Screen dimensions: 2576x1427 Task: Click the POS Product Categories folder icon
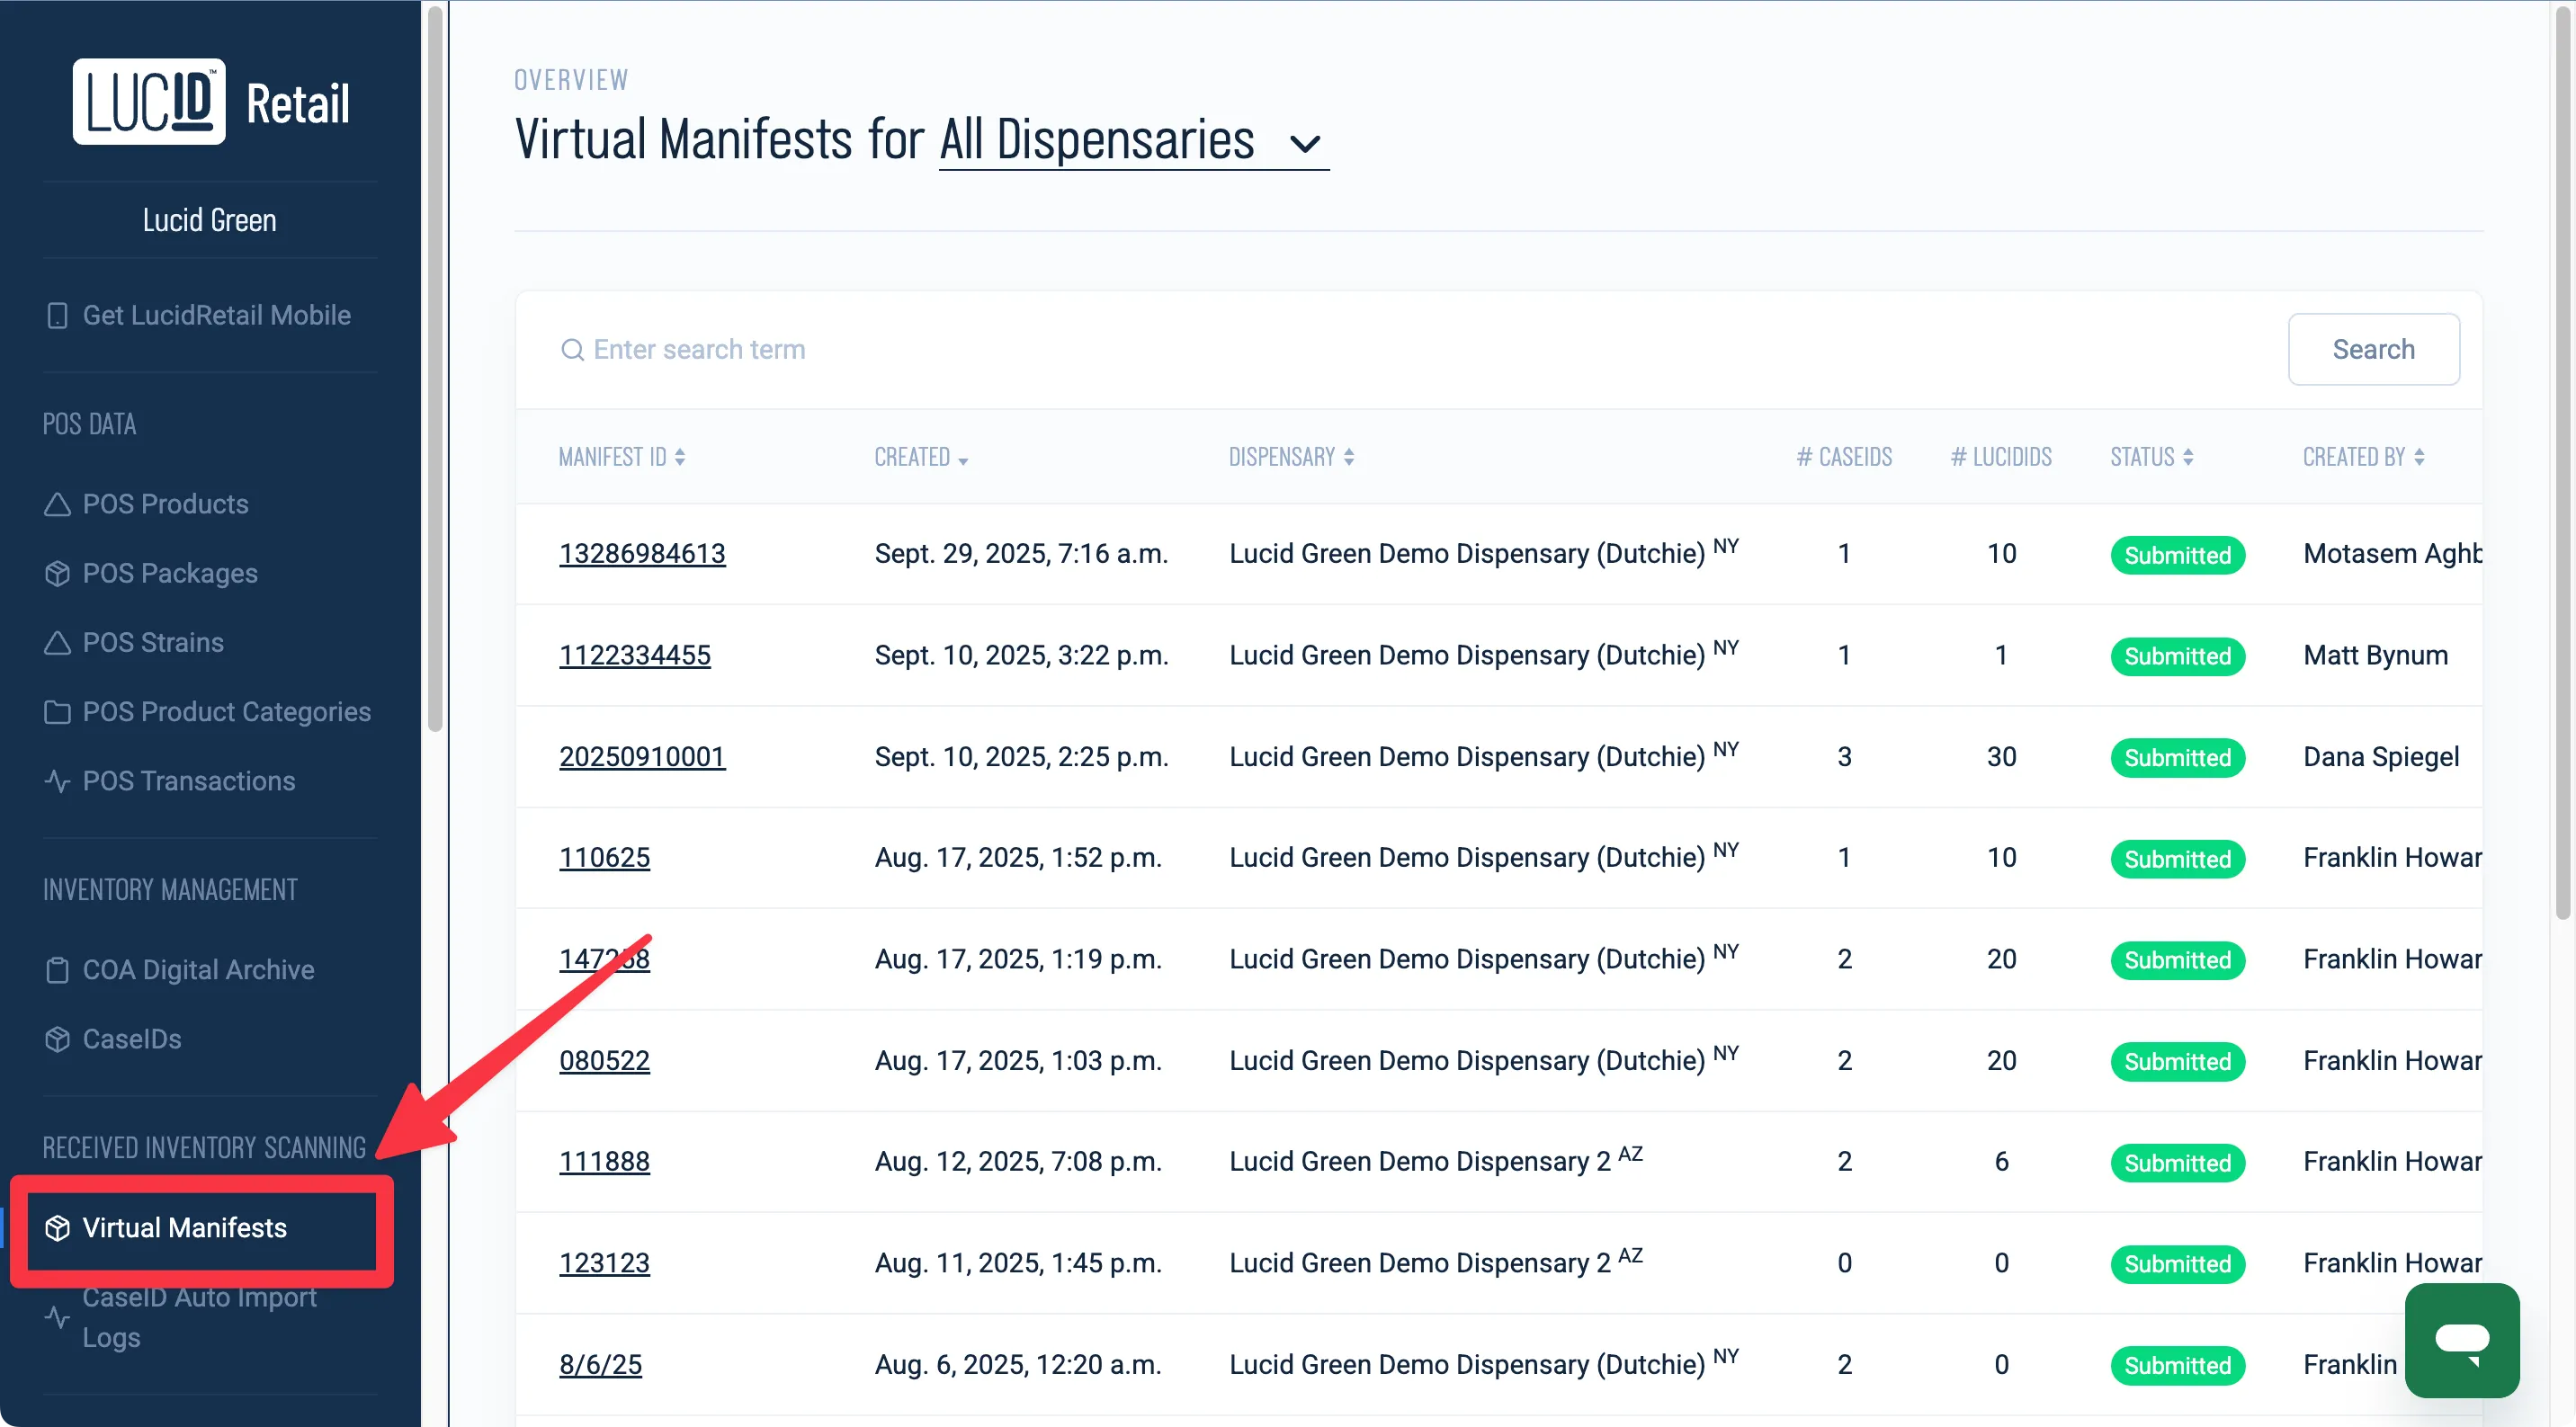click(57, 712)
